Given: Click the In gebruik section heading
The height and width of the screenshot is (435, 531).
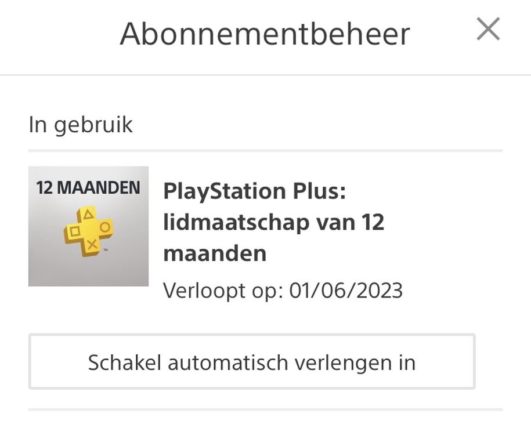Looking at the screenshot, I should pos(81,125).
